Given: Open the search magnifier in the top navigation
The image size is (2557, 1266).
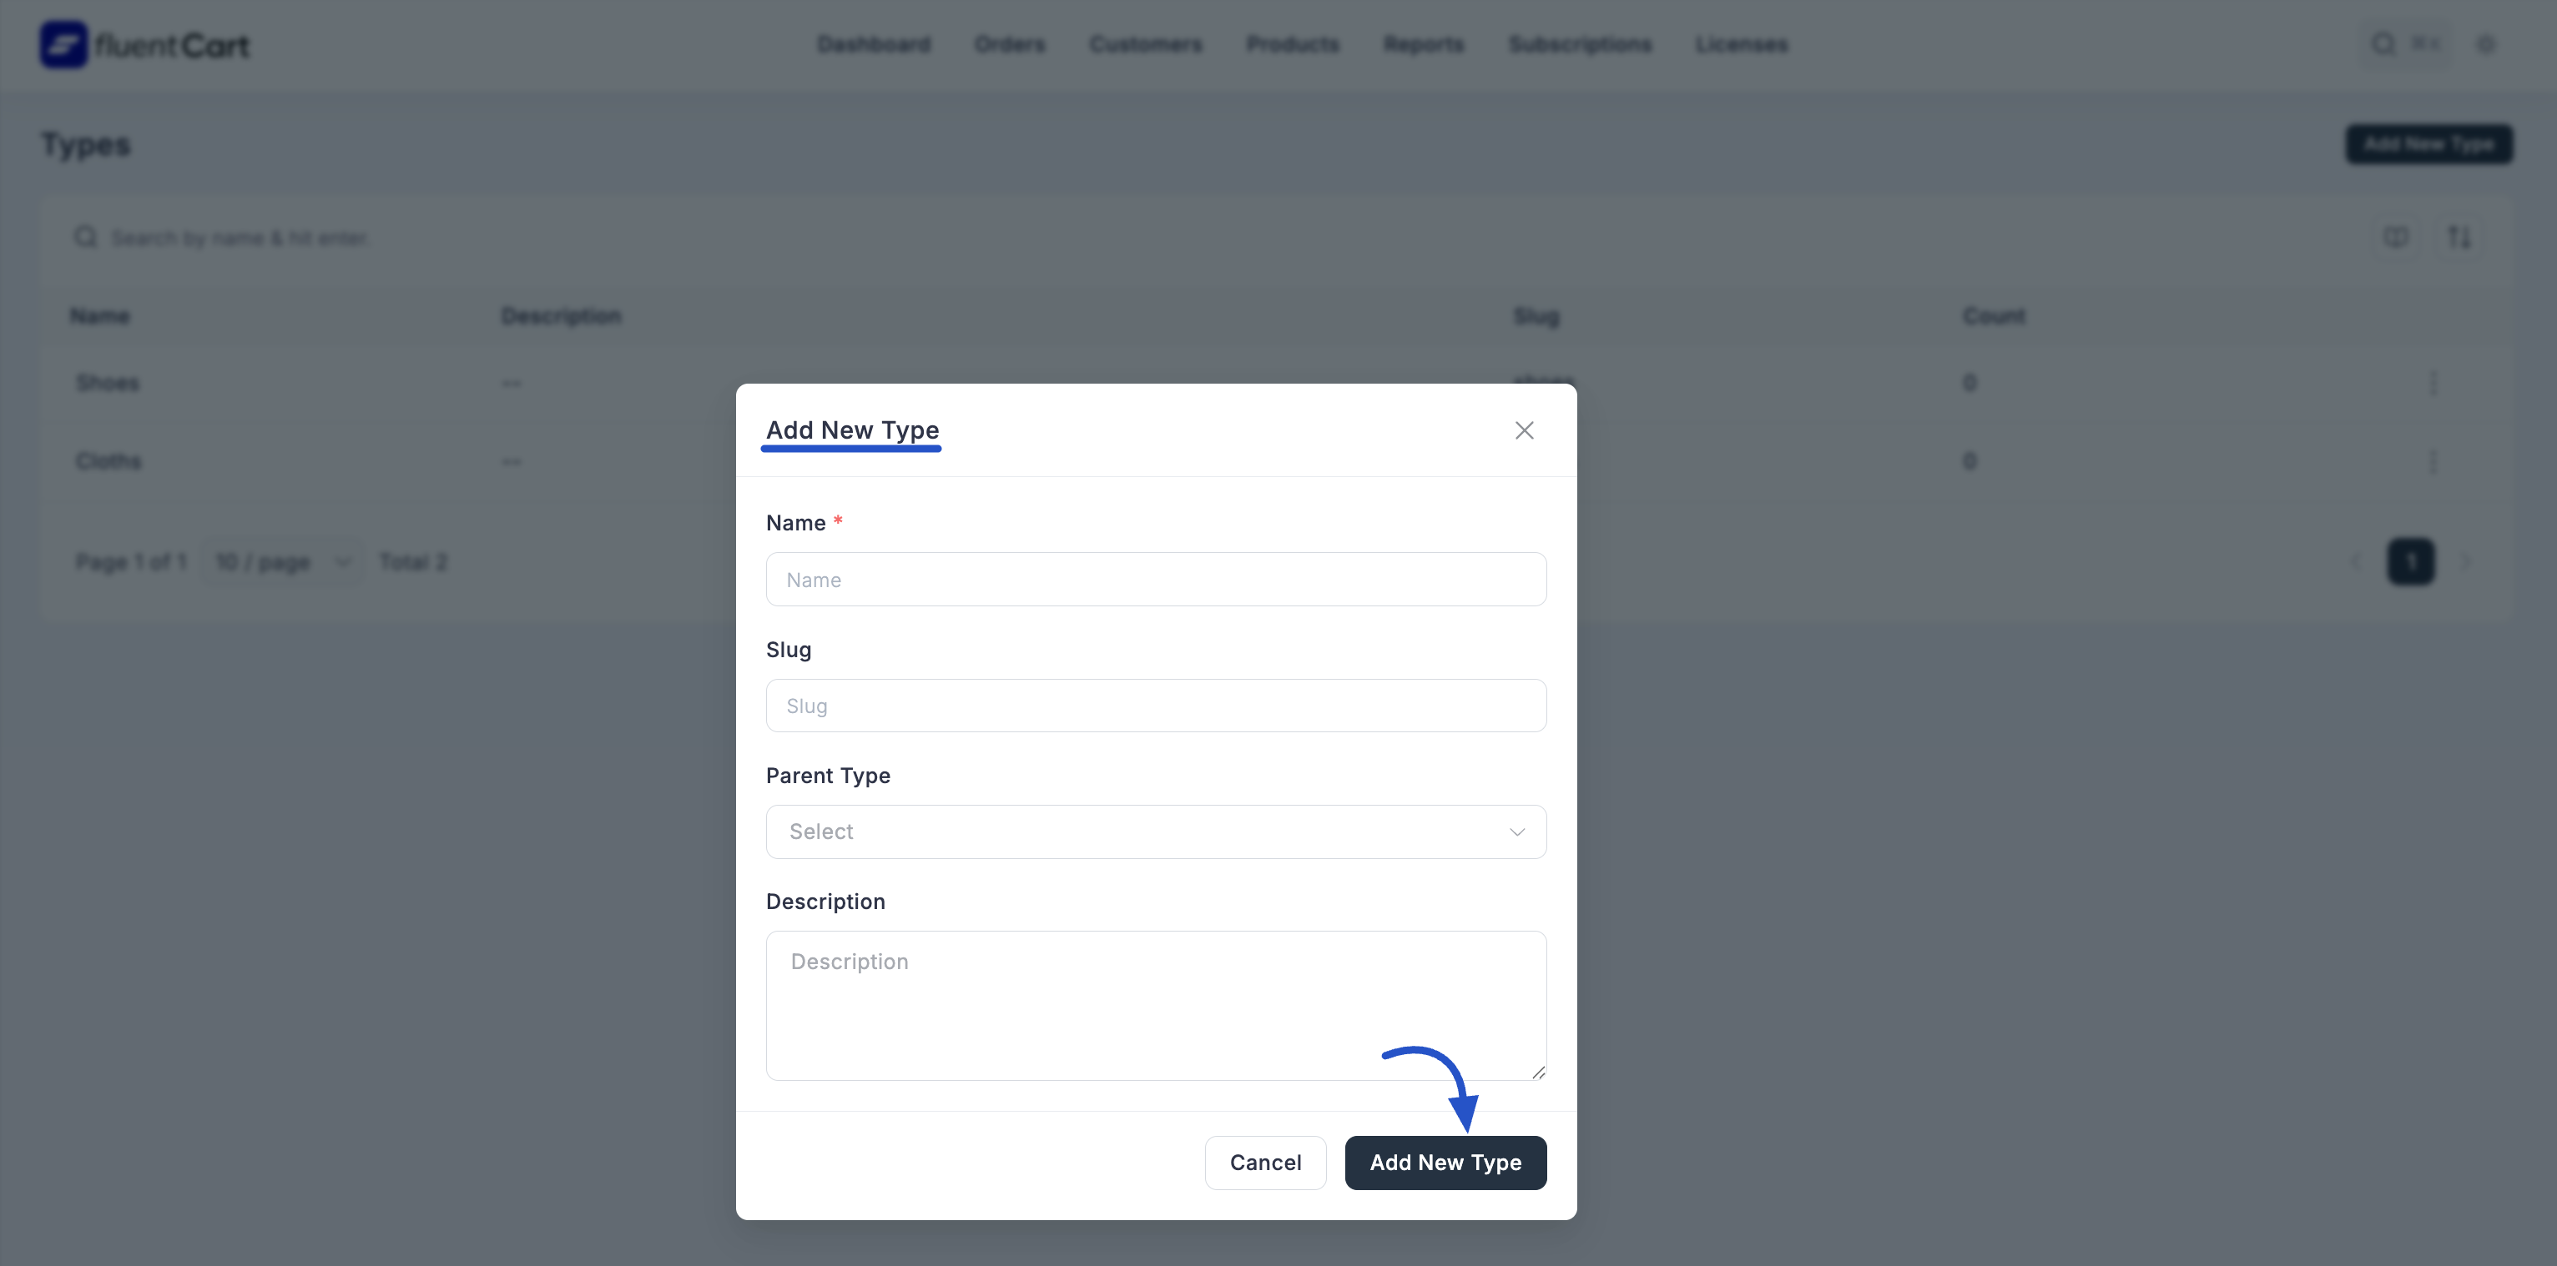Looking at the screenshot, I should click(2383, 43).
